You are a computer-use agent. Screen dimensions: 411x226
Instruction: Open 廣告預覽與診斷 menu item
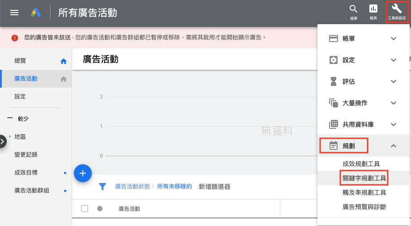coord(364,207)
